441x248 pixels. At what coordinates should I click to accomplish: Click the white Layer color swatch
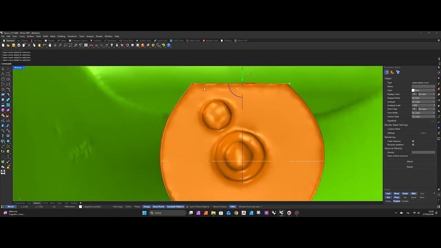413,90
